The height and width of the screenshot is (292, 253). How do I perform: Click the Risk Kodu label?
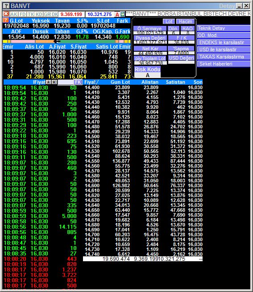click(148, 69)
